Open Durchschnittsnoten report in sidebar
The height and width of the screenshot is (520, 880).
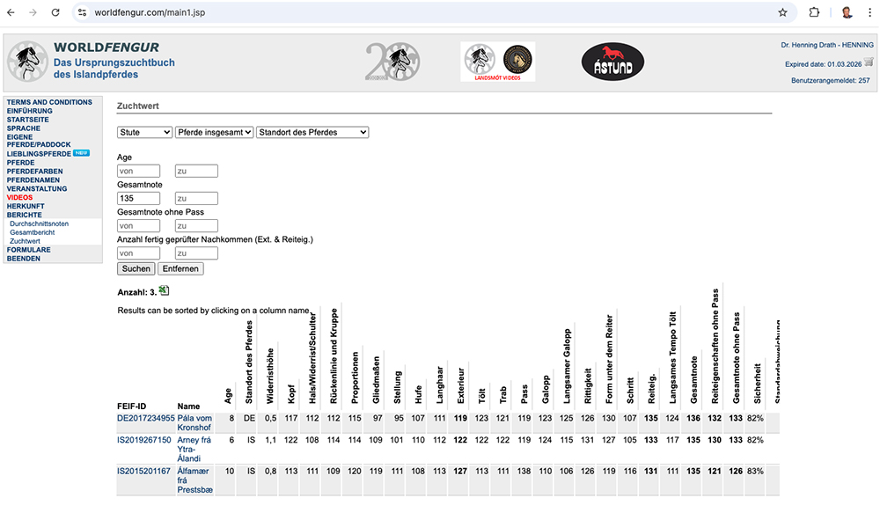pyautogui.click(x=40, y=223)
